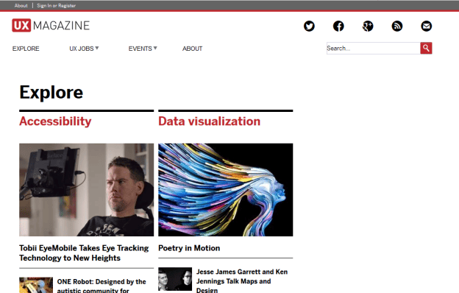459x293 pixels.
Task: Read ONE Robot autistic community article
Action: (x=102, y=286)
